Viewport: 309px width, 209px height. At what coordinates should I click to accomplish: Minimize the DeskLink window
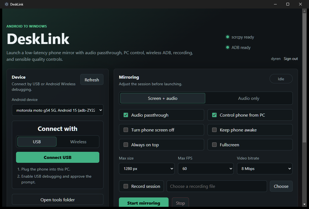coord(275,4)
